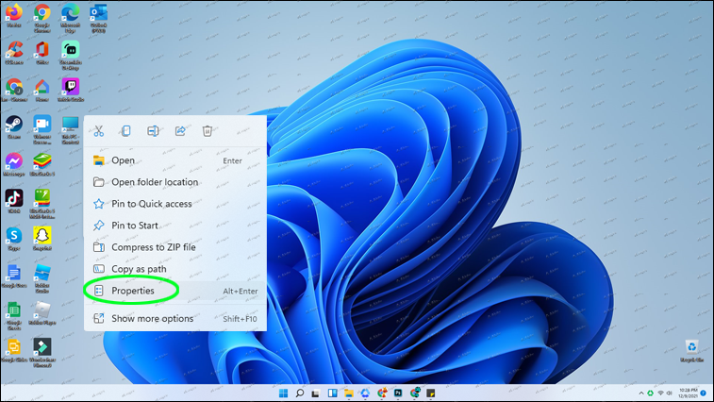Select the Microsoft Edge desktop shortcut
Image resolution: width=714 pixels, height=402 pixels.
click(70, 18)
